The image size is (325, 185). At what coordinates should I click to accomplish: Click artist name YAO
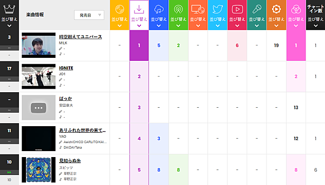click(62, 137)
